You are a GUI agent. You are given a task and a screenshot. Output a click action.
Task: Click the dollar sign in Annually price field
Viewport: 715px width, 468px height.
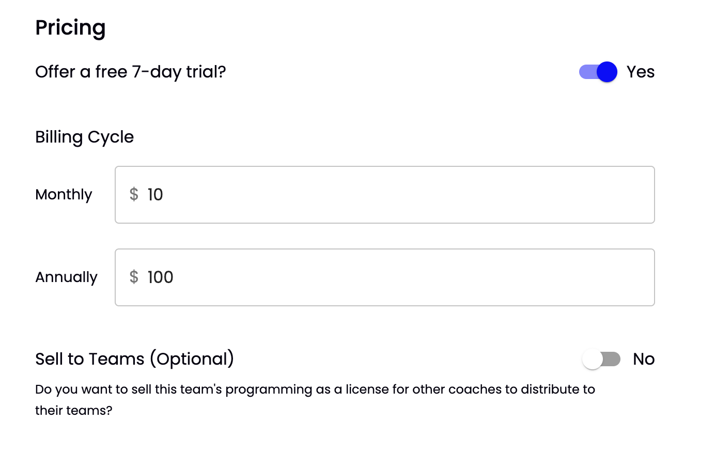(134, 277)
